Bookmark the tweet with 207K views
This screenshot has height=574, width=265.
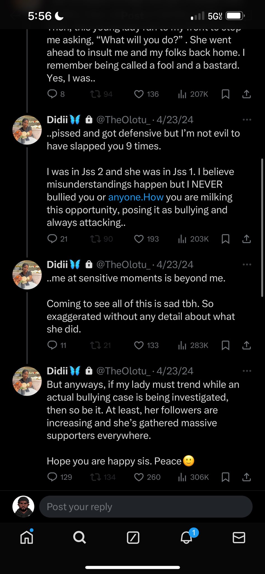pos(226,94)
